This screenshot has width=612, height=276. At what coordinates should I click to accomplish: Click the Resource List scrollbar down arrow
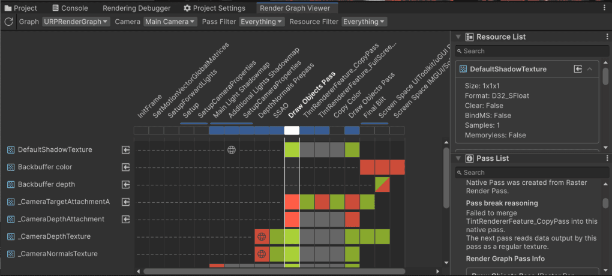point(606,148)
